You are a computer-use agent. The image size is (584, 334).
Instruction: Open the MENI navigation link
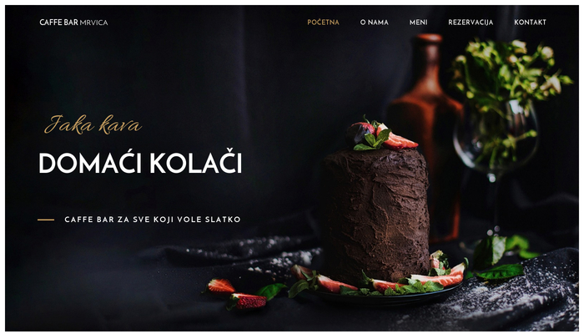point(418,23)
